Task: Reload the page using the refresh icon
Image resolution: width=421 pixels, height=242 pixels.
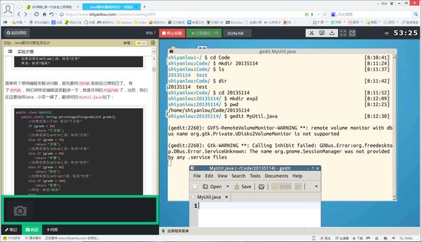Action: (36, 14)
